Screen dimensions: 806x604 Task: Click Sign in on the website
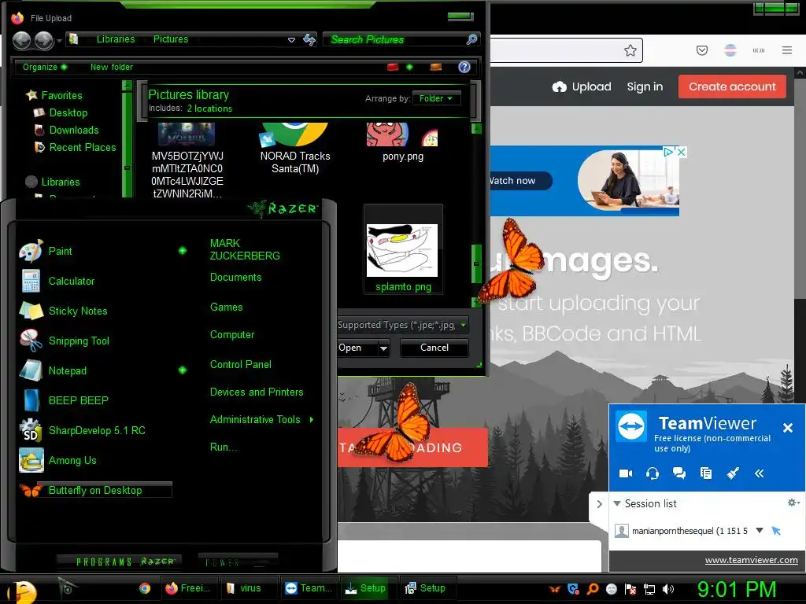(645, 87)
